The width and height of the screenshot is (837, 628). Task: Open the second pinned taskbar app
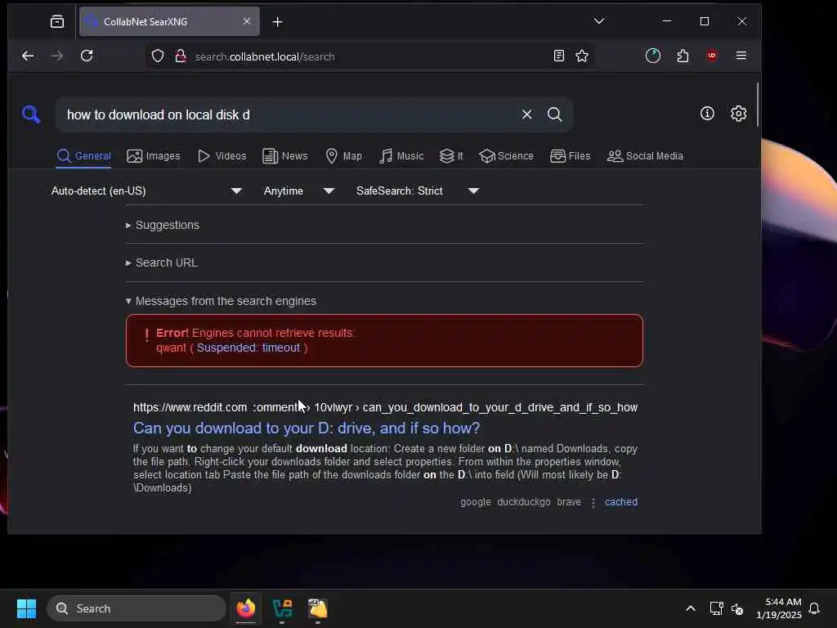point(282,608)
